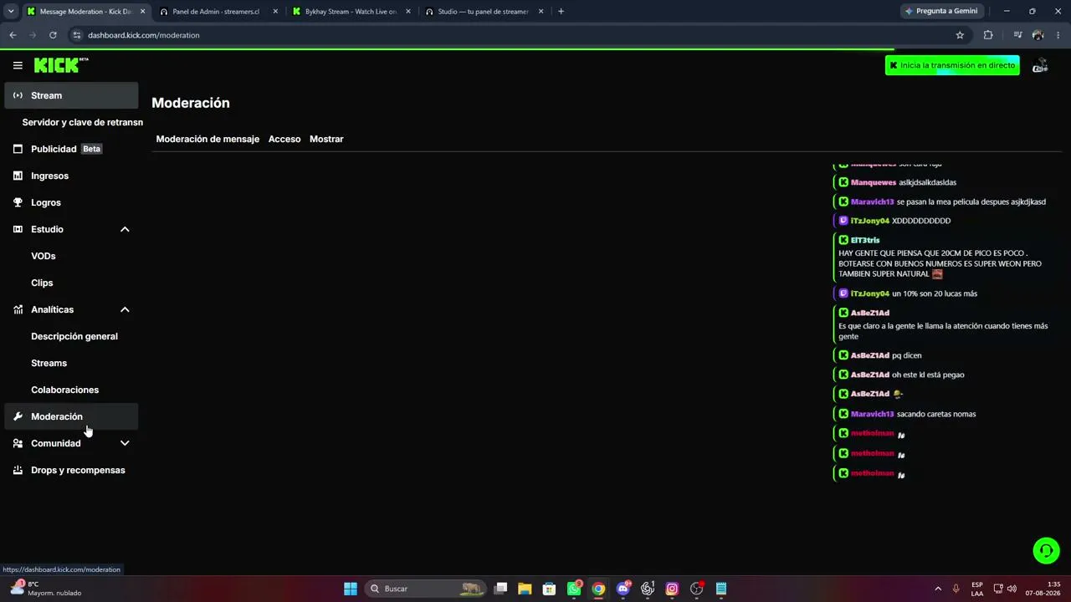Open WhatsApp from the taskbar
The height and width of the screenshot is (602, 1071).
[x=574, y=589]
